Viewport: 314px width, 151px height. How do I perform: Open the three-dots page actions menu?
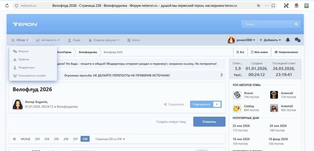267,6
